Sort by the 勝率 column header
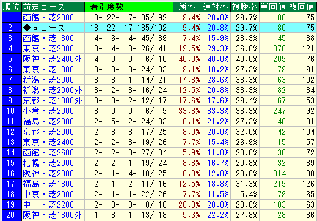This screenshot has width=317, height=221. tap(188, 7)
